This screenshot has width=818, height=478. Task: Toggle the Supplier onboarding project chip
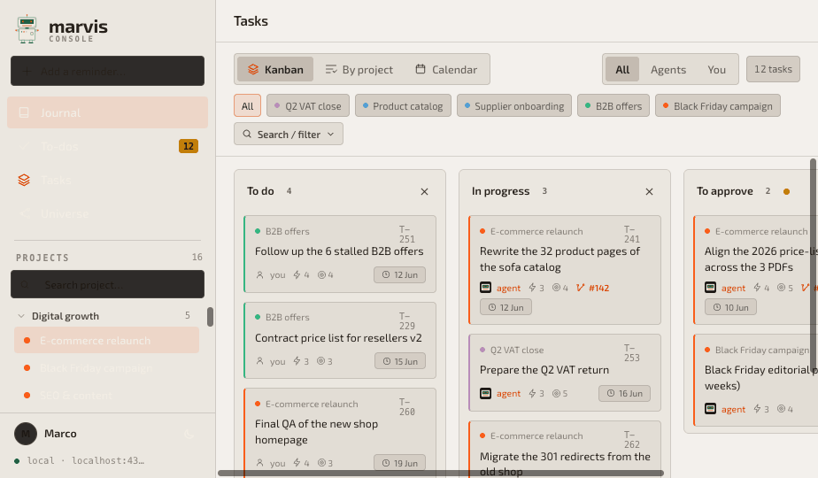514,106
